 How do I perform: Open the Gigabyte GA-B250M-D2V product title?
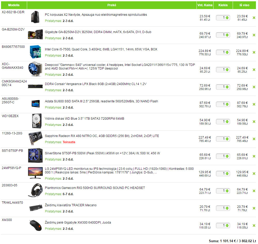[98, 32]
